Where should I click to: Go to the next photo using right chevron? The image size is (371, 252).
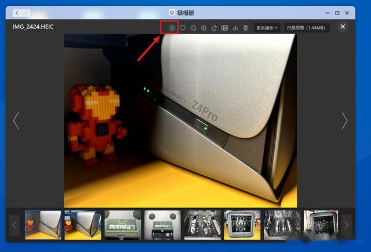(344, 121)
